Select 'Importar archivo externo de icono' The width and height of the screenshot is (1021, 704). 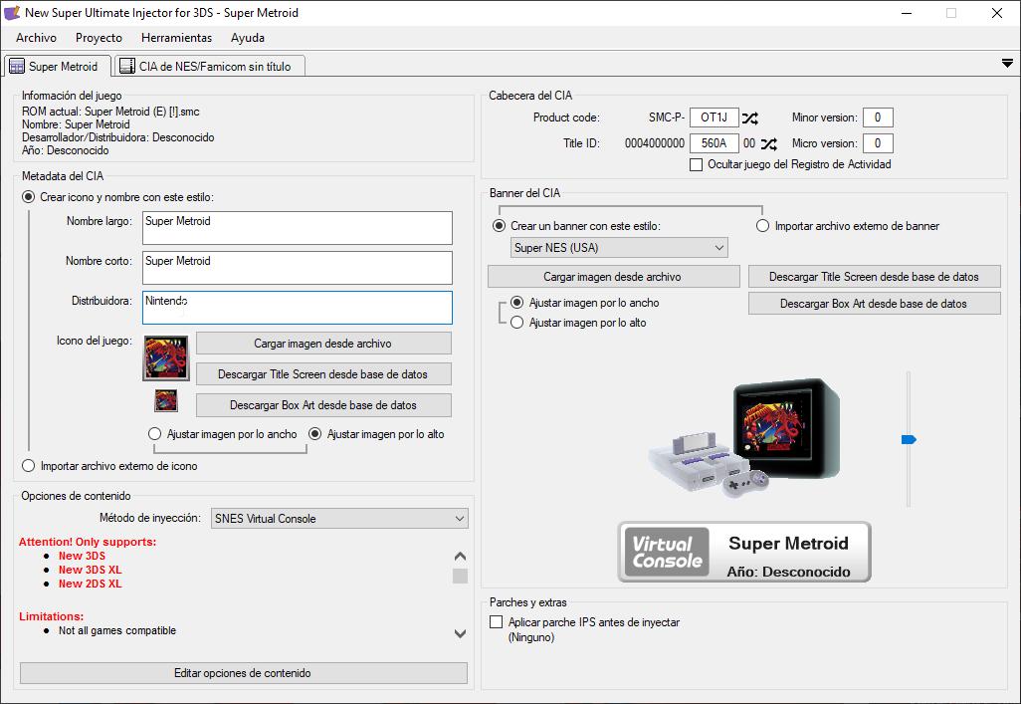point(109,466)
